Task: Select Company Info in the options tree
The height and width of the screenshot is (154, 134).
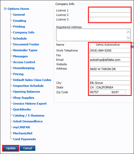Action: 24,32
